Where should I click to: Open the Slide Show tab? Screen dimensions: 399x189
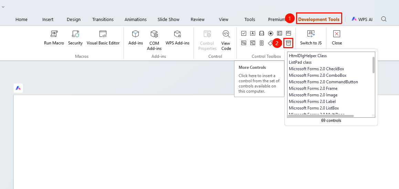(x=168, y=19)
